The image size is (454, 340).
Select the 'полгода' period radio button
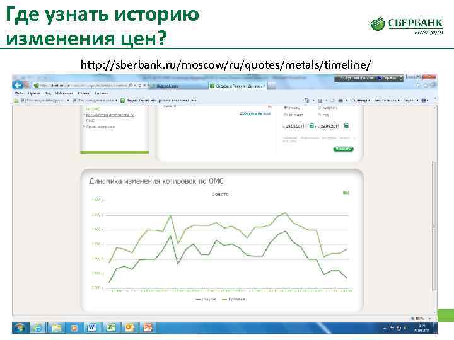(285, 115)
